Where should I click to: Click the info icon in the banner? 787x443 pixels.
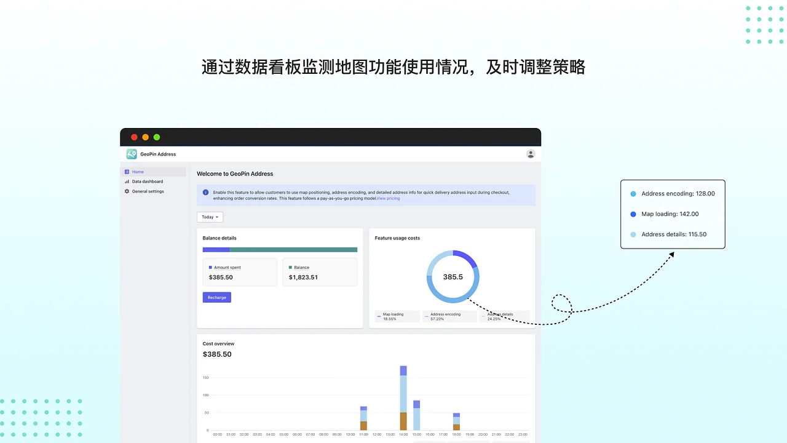click(x=205, y=192)
